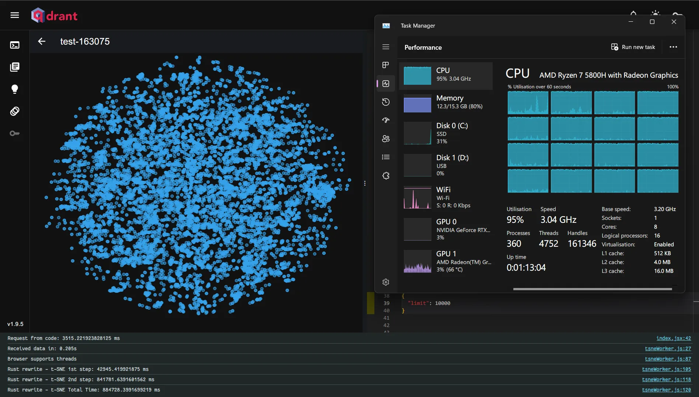
Task: Toggle the Task Manager navigation hamburger
Action: pos(385,47)
